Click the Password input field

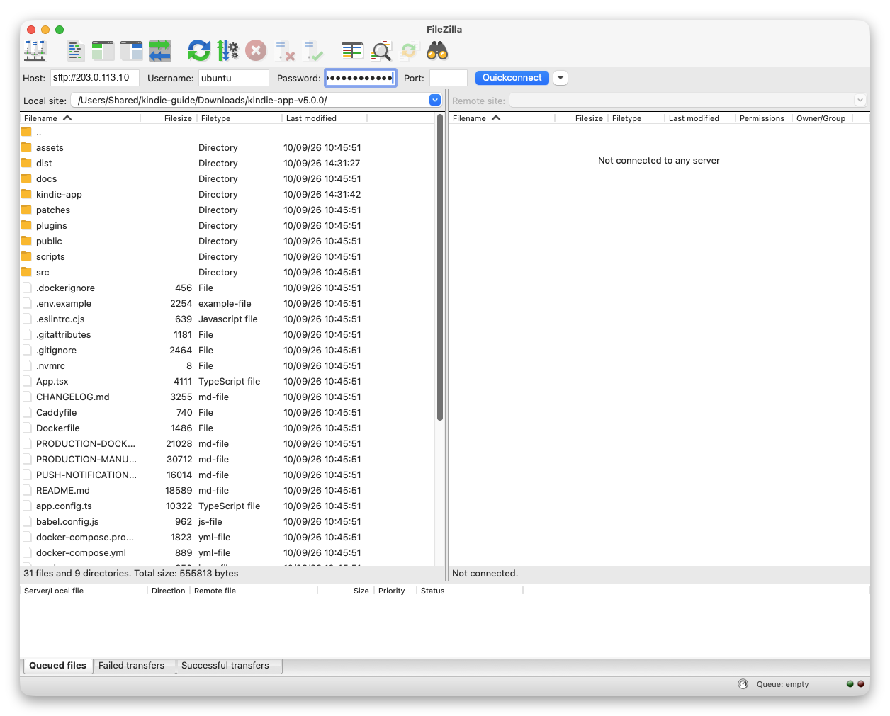click(x=360, y=78)
